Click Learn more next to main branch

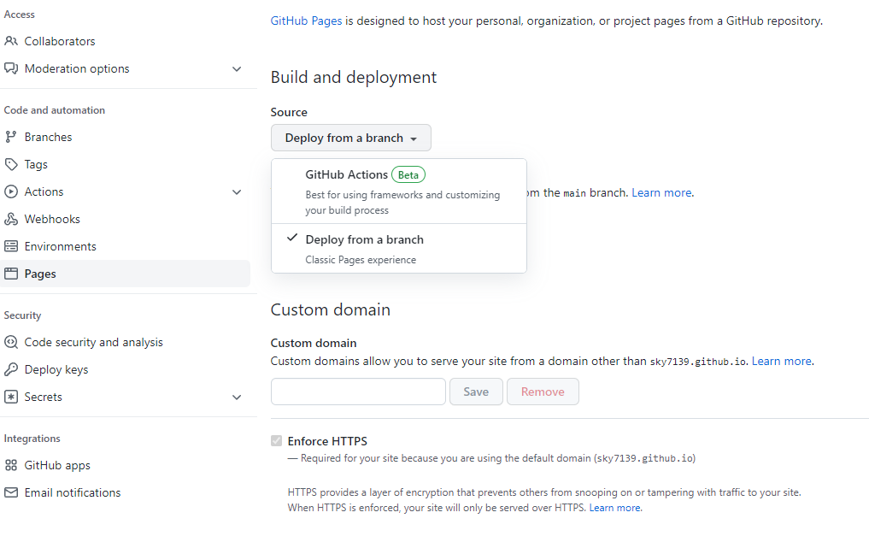(661, 193)
